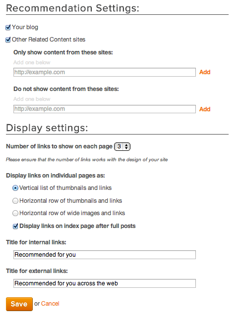Click into the Title for internal links field
Viewport: 244px width, 318px height.
point(105,255)
